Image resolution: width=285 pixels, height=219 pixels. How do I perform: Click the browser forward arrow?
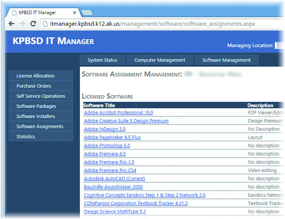tap(22, 24)
